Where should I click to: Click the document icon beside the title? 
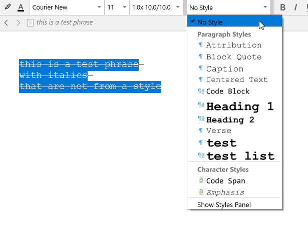pyautogui.click(x=31, y=22)
